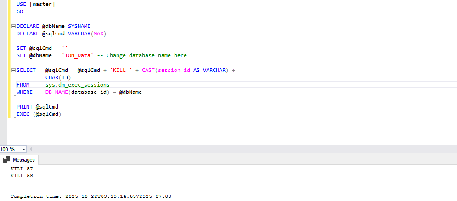Click the KILL 57 output message
The width and height of the screenshot is (457, 201).
pos(22,169)
